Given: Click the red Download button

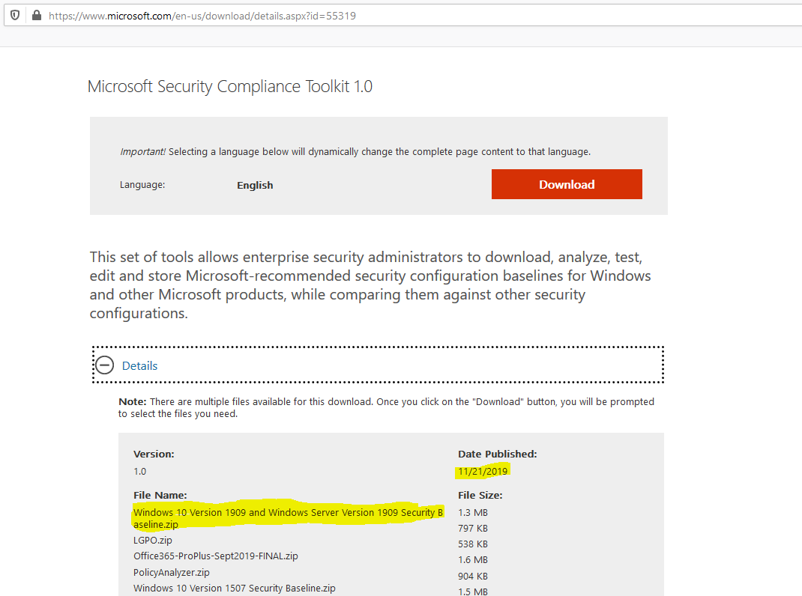Looking at the screenshot, I should (567, 184).
